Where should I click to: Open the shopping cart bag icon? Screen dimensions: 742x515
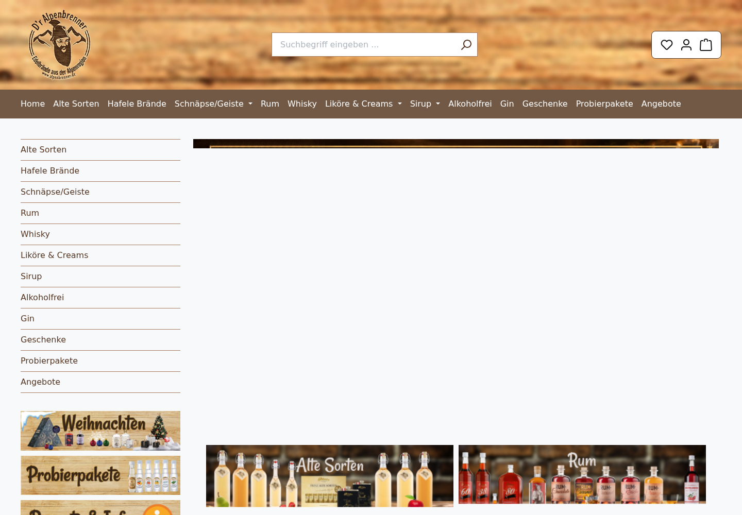pyautogui.click(x=706, y=45)
